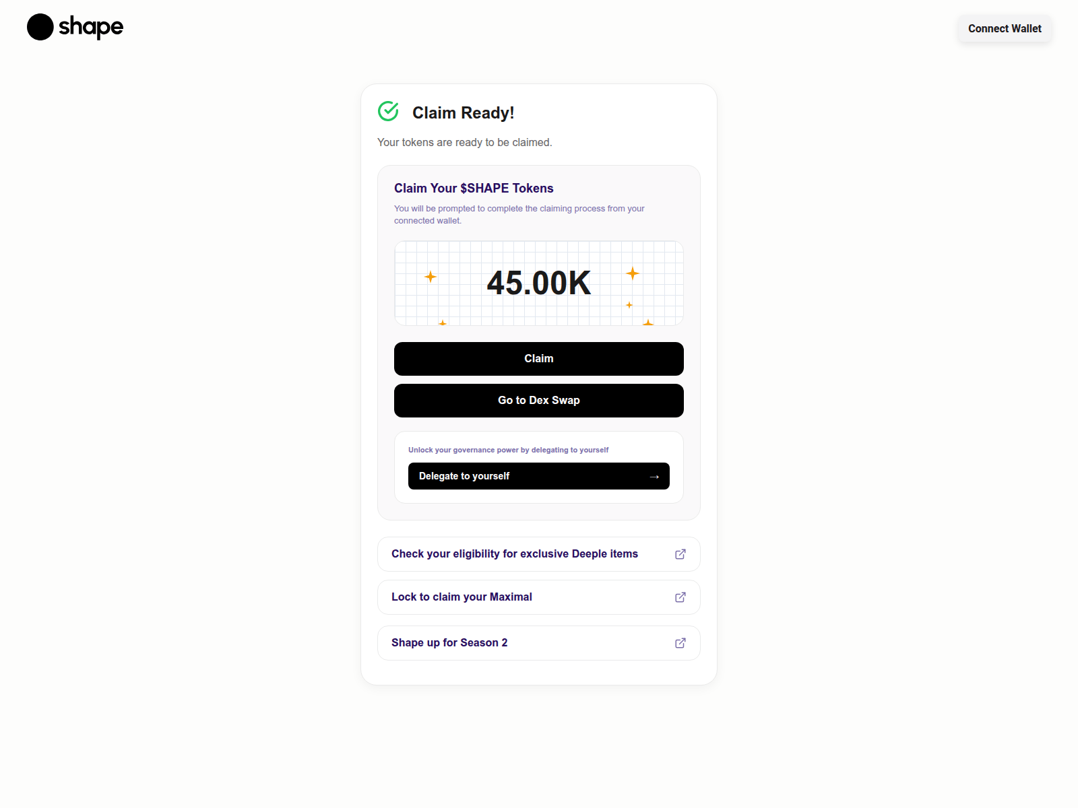
Task: Click the external link icon for Deeple items
Action: click(680, 554)
